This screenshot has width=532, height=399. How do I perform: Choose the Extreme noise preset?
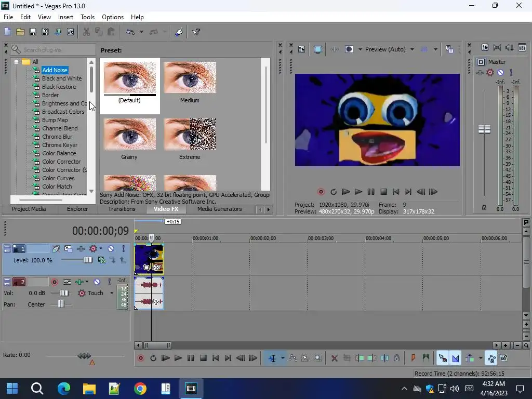pos(190,139)
